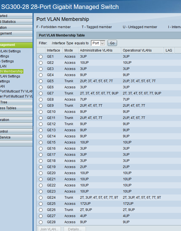Open the menu section ending in 'gement' above VLAN Management

click(x=16, y=33)
